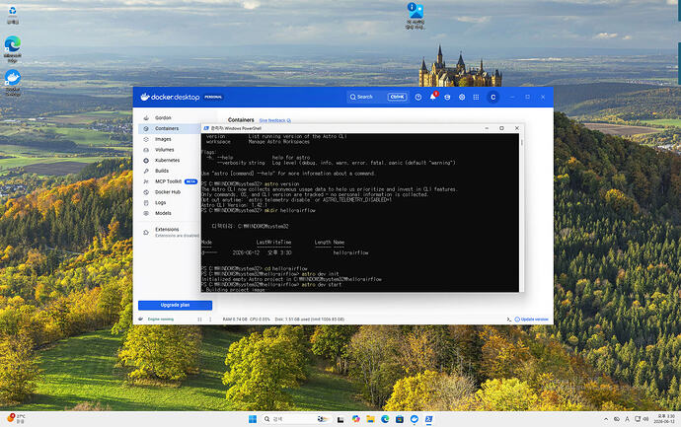Open Builds section in Docker sidebar
The width and height of the screenshot is (681, 427).
coord(162,171)
